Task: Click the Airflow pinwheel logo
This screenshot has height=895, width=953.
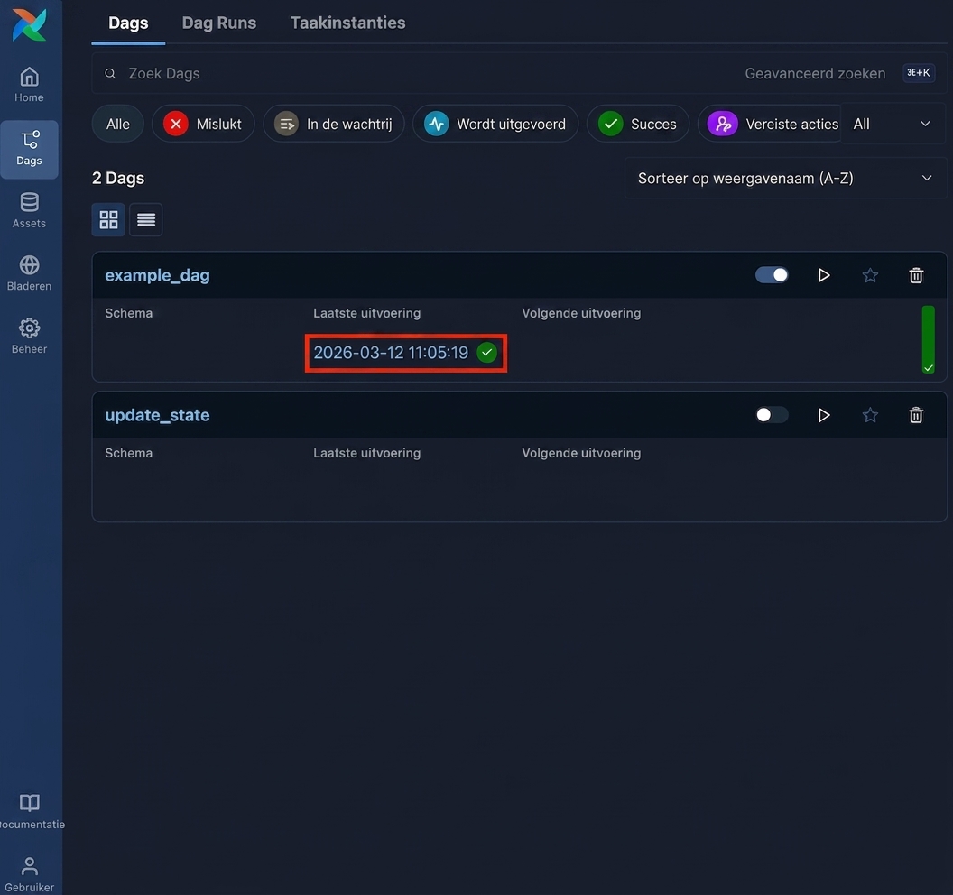Action: click(x=29, y=25)
